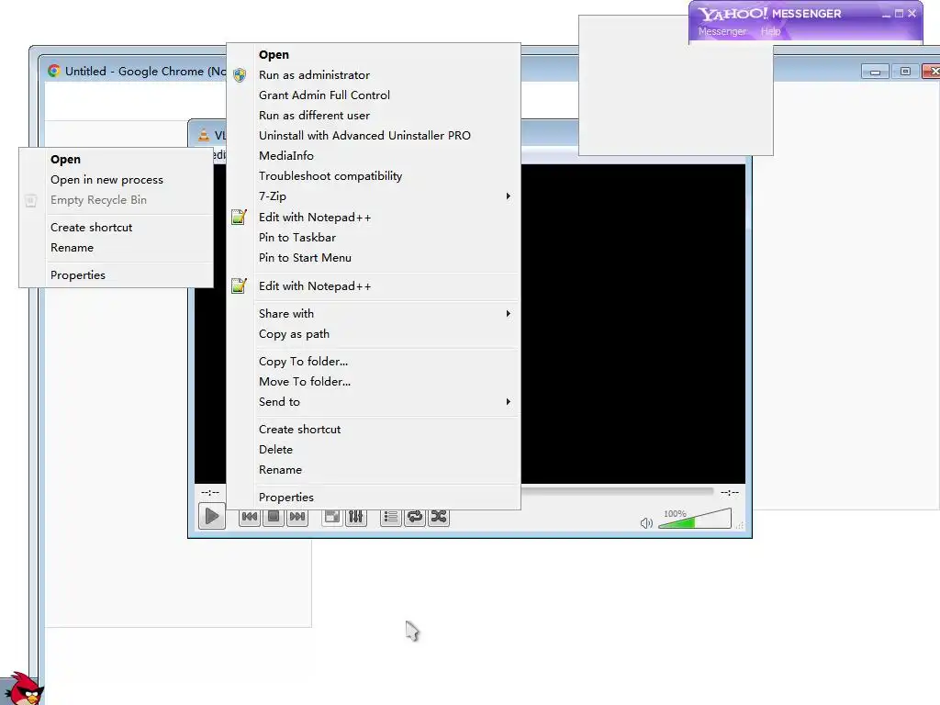This screenshot has width=940, height=705.
Task: Toggle VLC loop repeat icon
Action: click(x=414, y=516)
